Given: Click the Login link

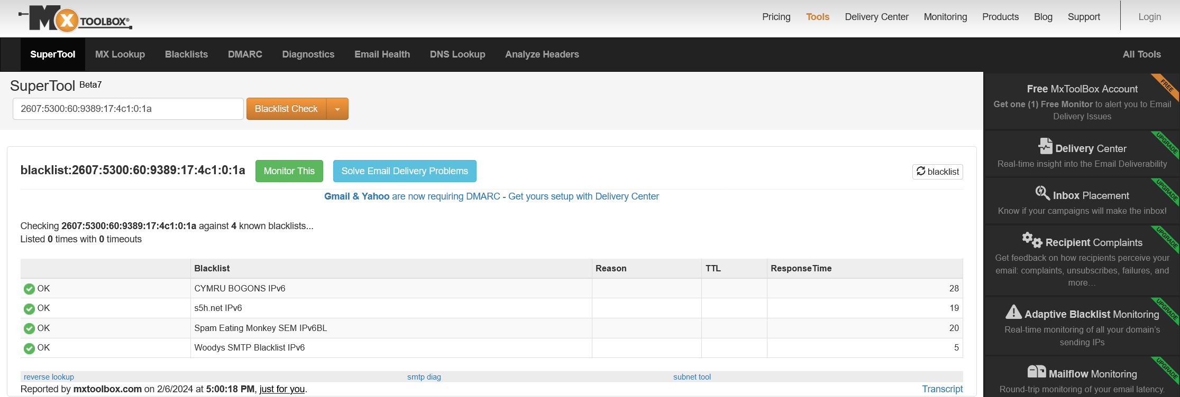Looking at the screenshot, I should (1150, 17).
